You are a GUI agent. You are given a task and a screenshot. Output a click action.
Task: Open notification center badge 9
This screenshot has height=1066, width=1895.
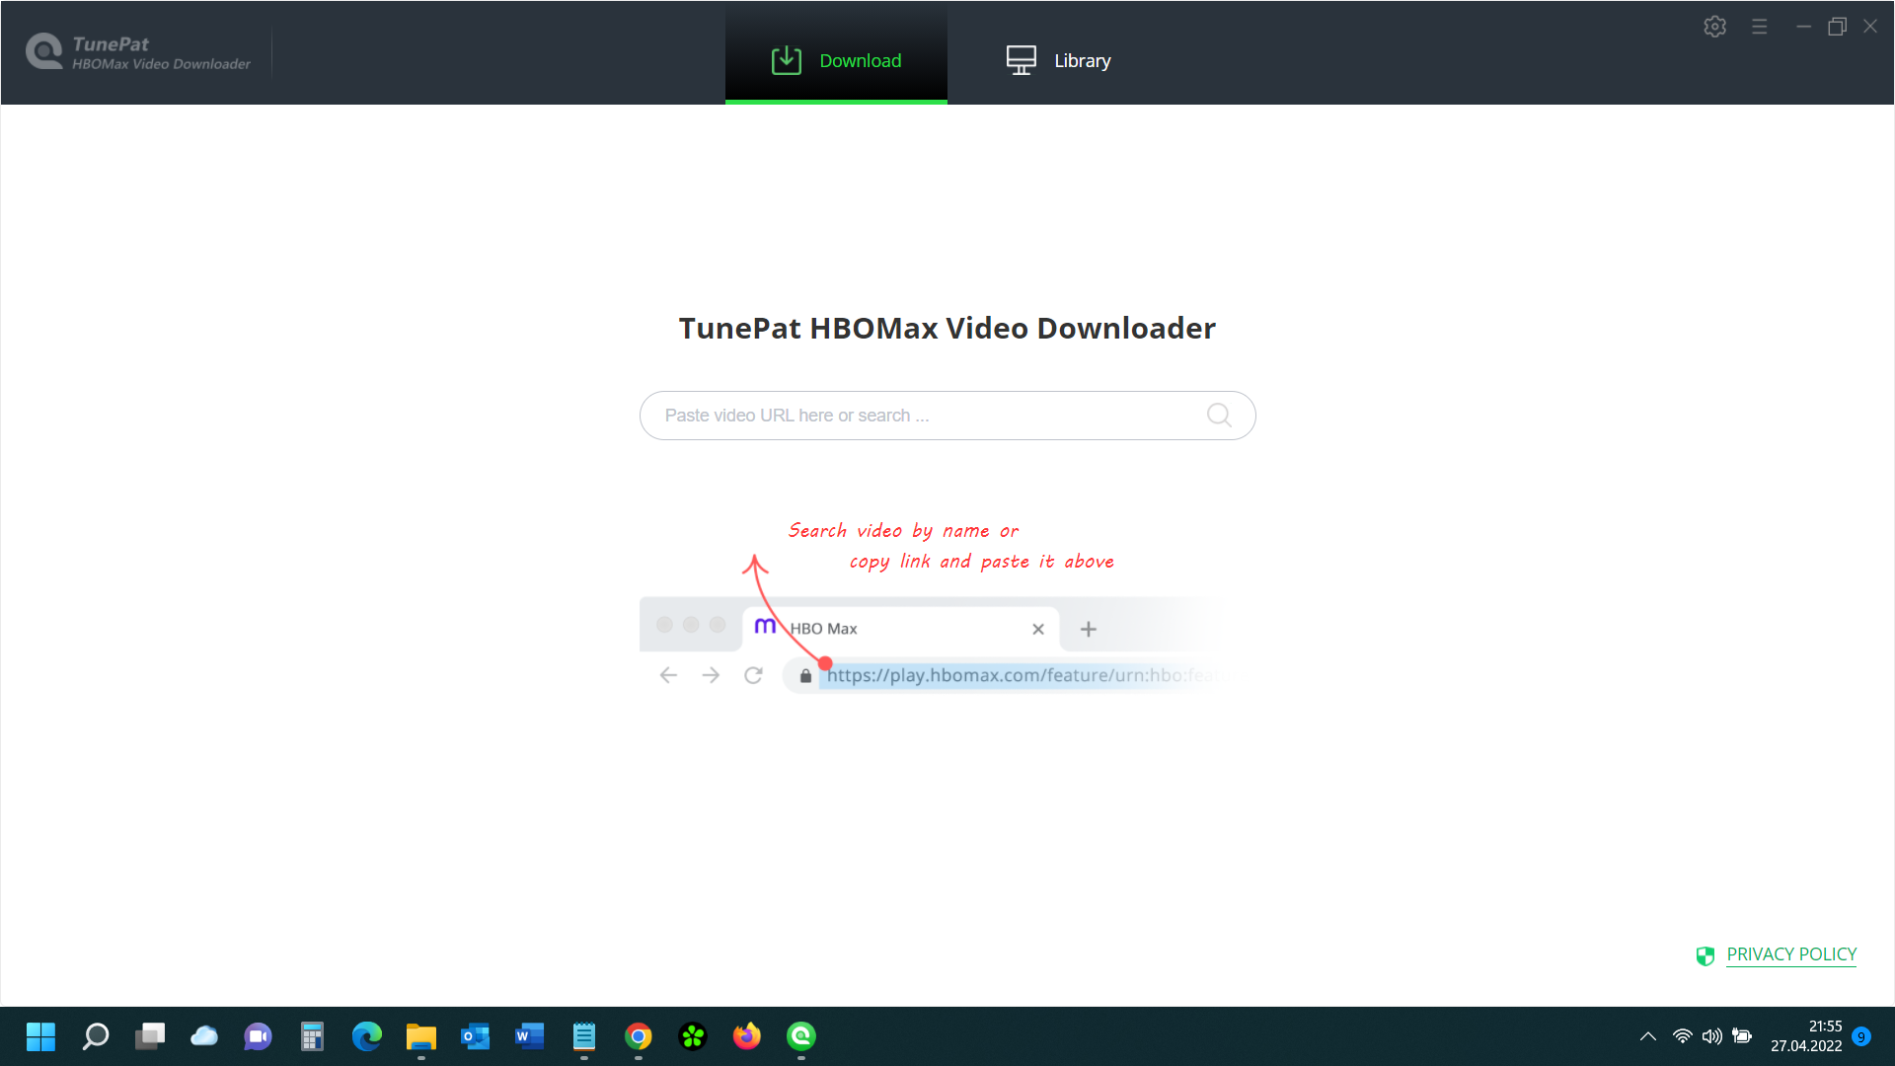click(1861, 1036)
